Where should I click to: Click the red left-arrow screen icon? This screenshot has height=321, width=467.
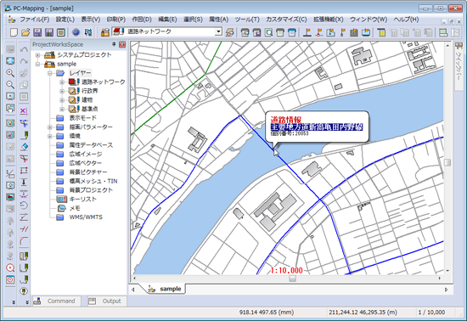(10, 197)
